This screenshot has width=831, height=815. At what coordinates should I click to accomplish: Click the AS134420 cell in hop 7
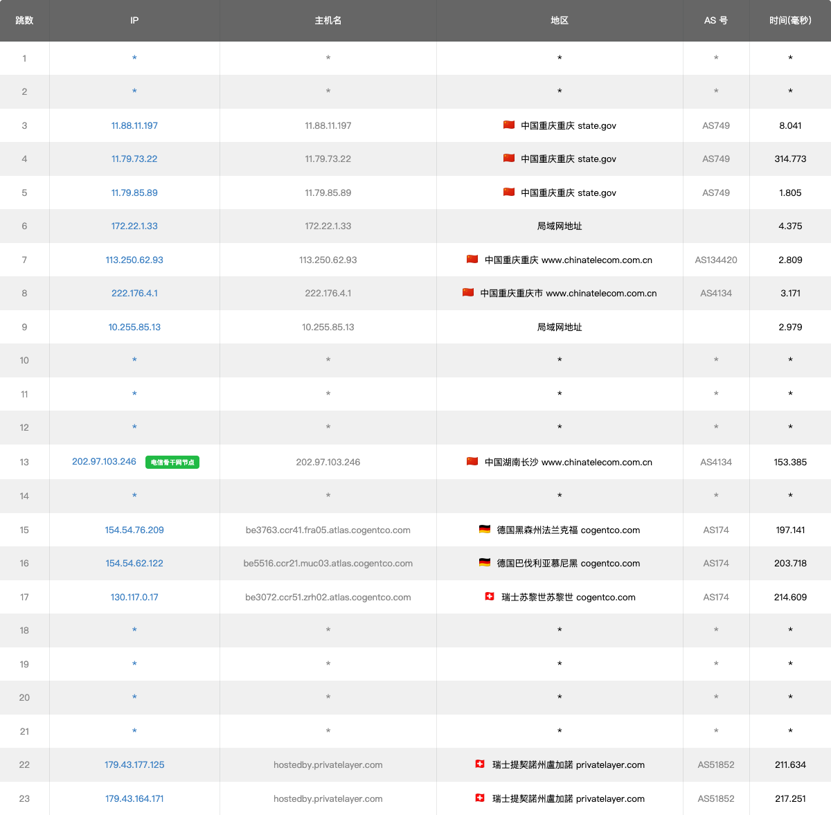716,260
